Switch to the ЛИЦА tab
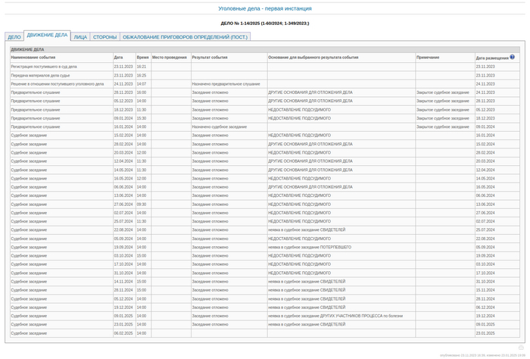The image size is (530, 359). (80, 37)
